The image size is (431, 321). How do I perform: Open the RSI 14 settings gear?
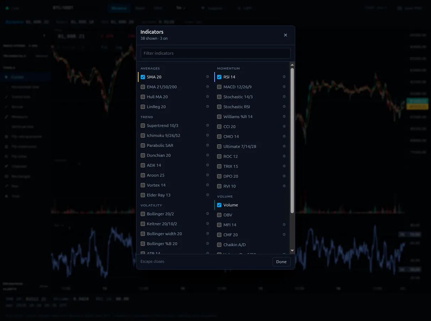[284, 77]
